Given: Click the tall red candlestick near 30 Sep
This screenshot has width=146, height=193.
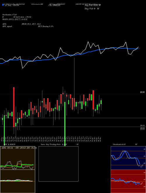Looking at the screenshot, I should coord(14,107).
